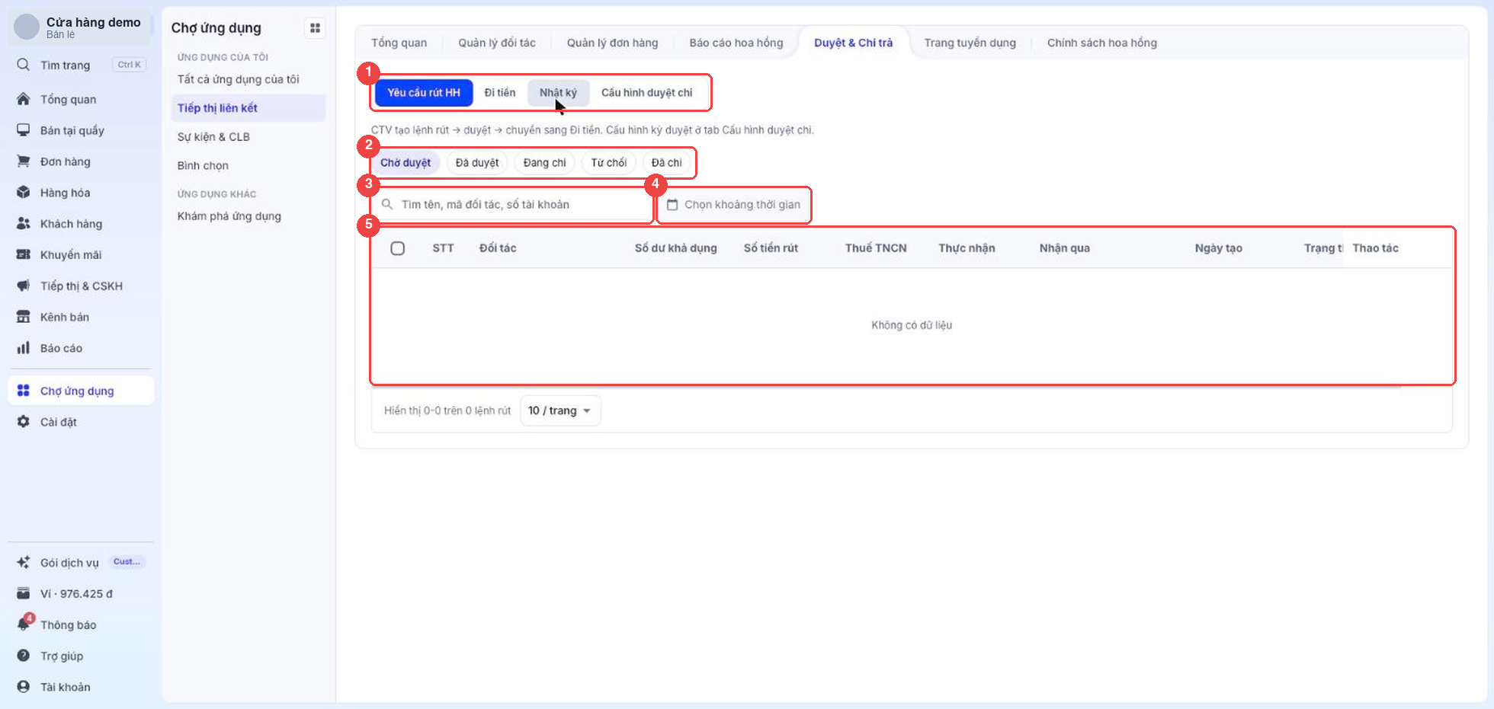Select the Đã chi status filter
The width and height of the screenshot is (1494, 709).
pyautogui.click(x=666, y=163)
